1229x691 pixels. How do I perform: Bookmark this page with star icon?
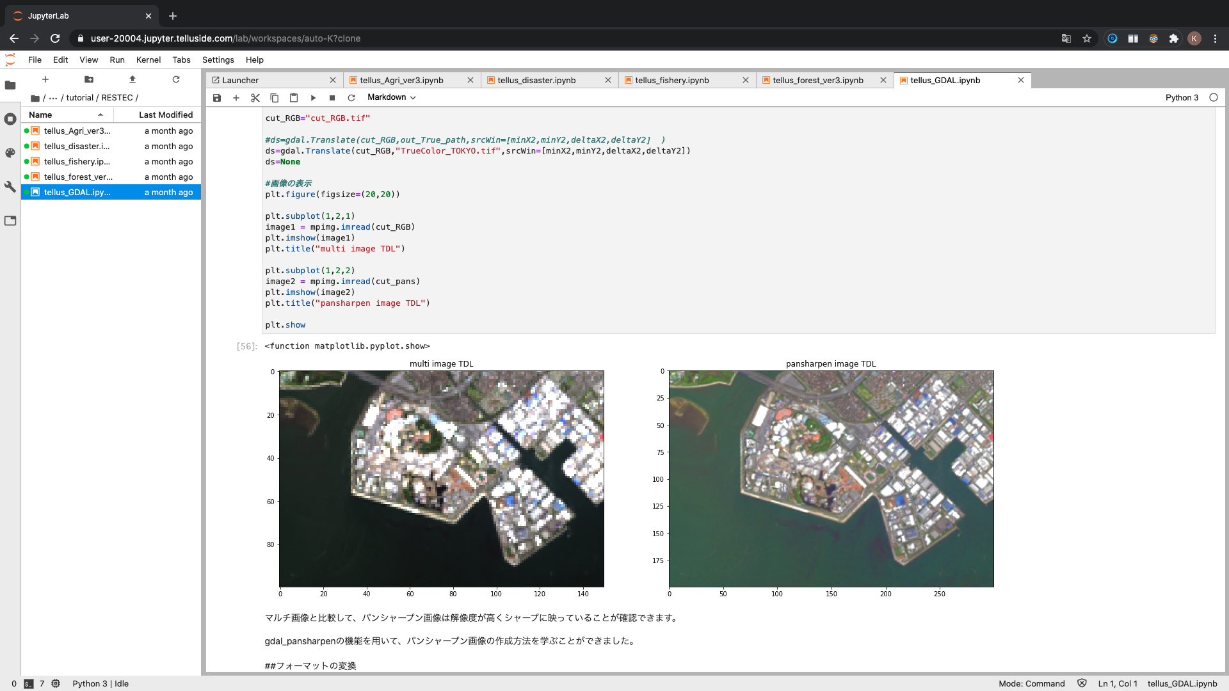(1087, 38)
